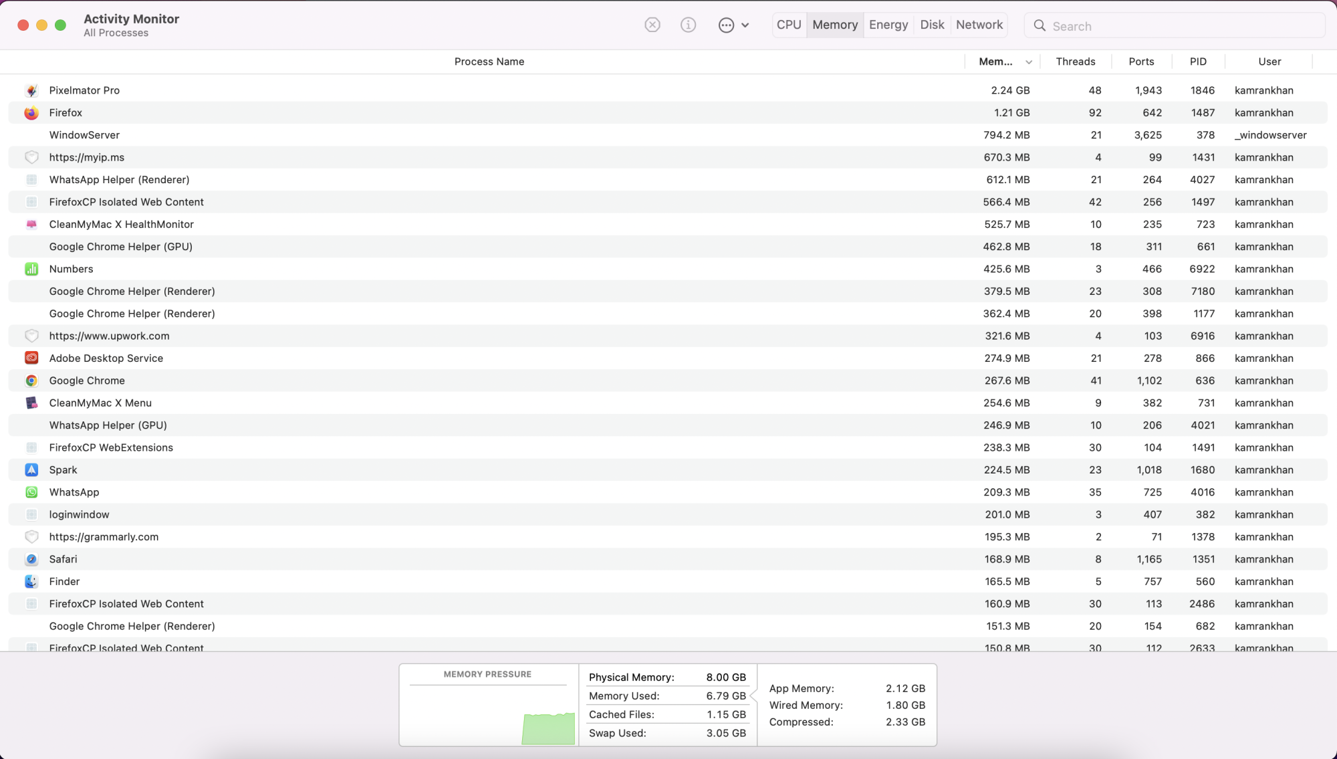Click the CleanMyMac X HealthMonitor icon
The height and width of the screenshot is (759, 1337).
[x=31, y=224]
